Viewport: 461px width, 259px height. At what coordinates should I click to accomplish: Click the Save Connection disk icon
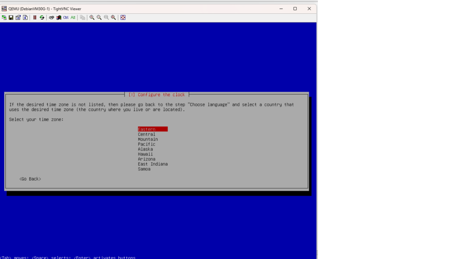[11, 18]
